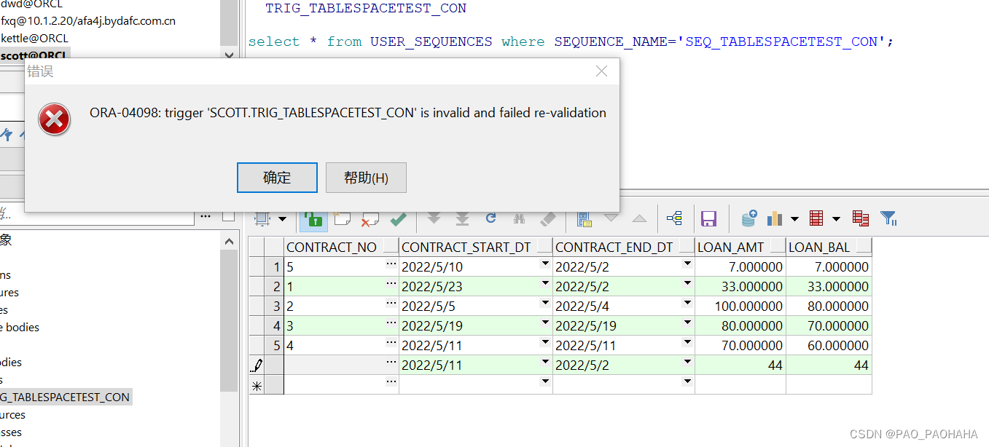
Task: Save the result set to disk
Action: 708,218
